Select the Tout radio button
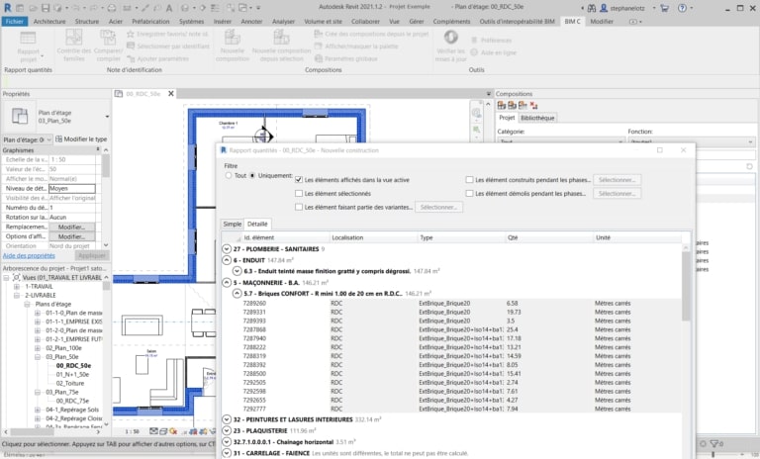760x459 pixels. [229, 175]
